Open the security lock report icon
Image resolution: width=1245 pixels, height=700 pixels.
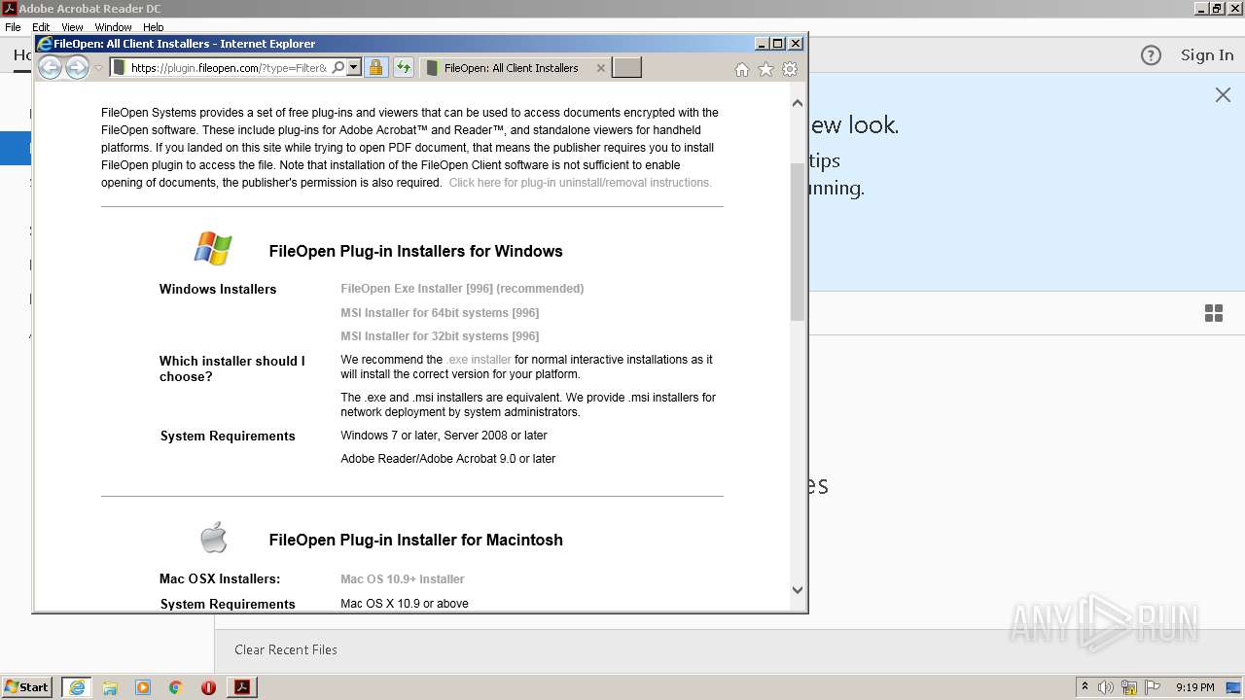pos(375,68)
